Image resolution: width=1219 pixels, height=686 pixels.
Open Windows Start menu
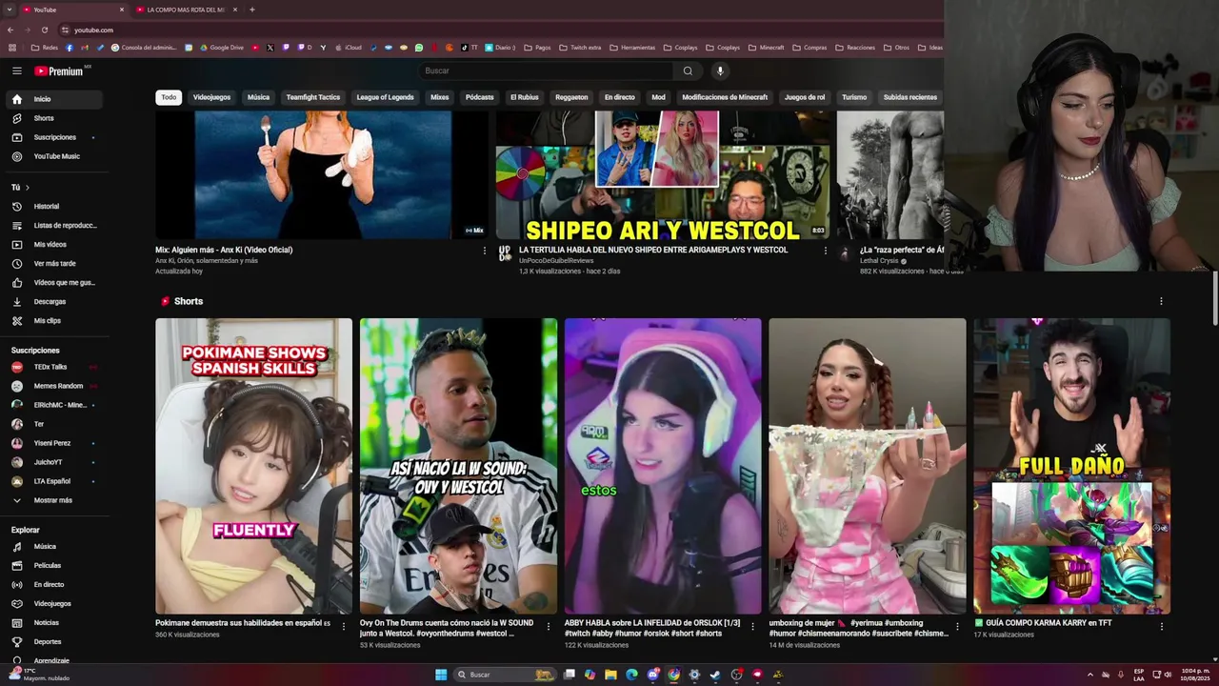(x=441, y=675)
